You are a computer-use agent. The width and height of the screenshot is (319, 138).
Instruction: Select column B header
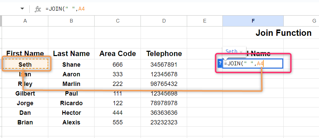(x=71, y=21)
